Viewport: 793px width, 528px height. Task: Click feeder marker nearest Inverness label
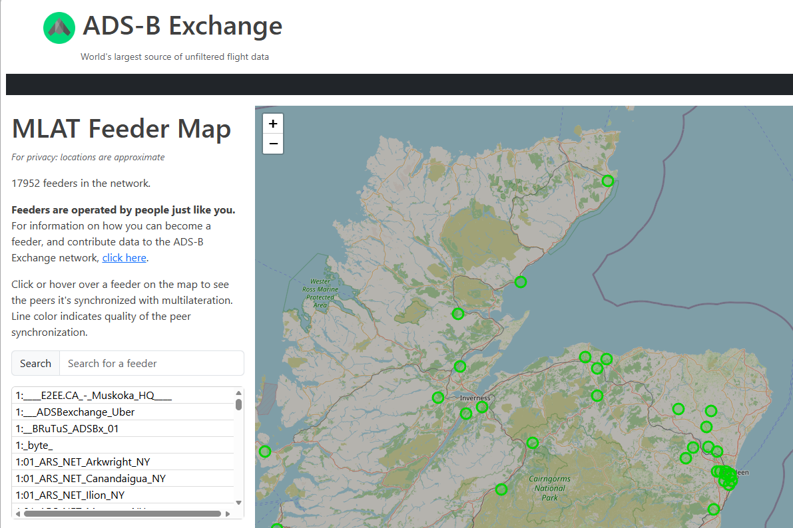click(482, 407)
